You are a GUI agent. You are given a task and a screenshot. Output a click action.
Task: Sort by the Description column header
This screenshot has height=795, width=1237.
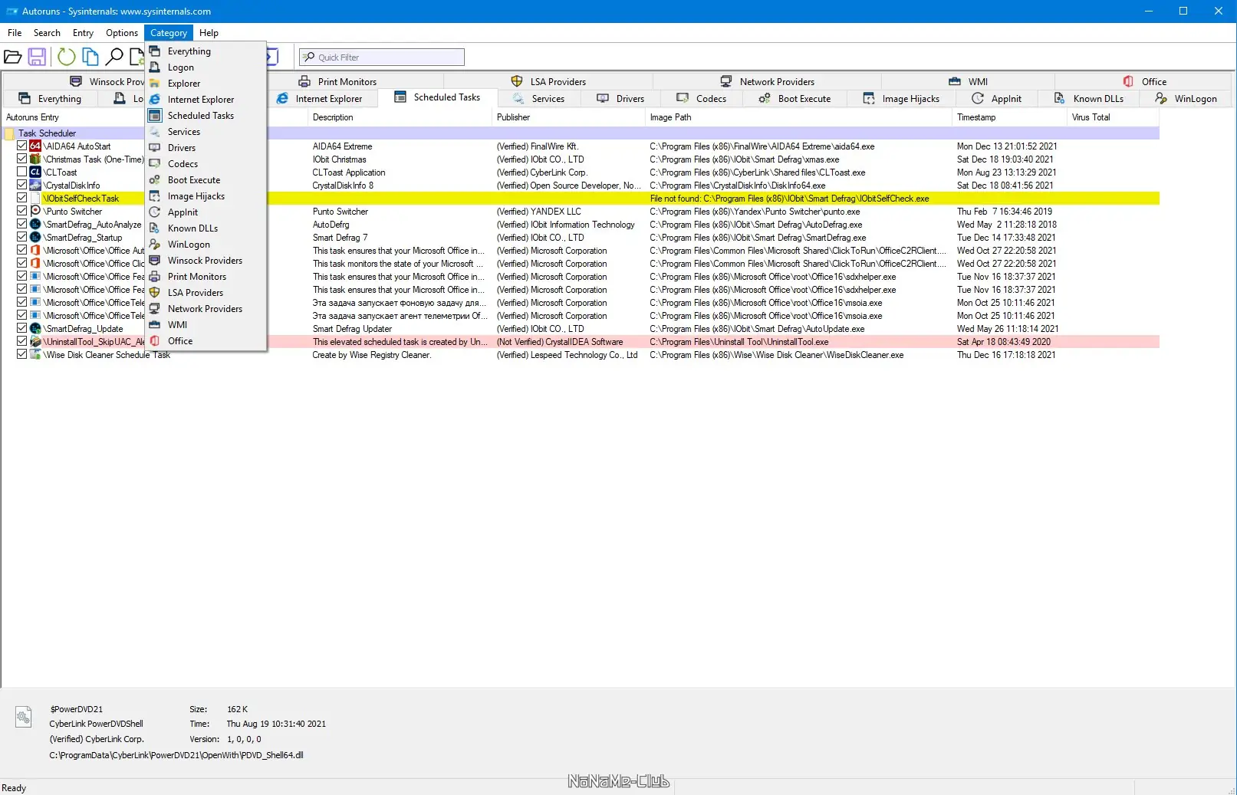point(399,117)
